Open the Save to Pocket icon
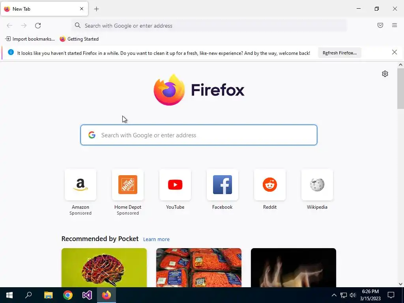The width and height of the screenshot is (404, 303). point(380,25)
